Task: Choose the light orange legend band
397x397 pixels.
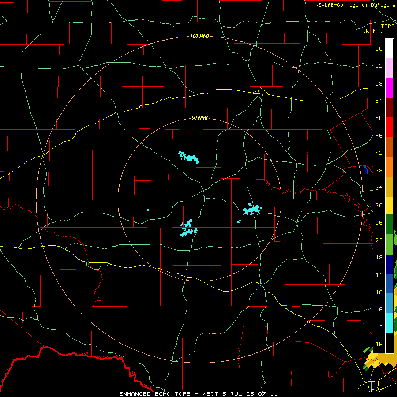Action: coord(390,166)
